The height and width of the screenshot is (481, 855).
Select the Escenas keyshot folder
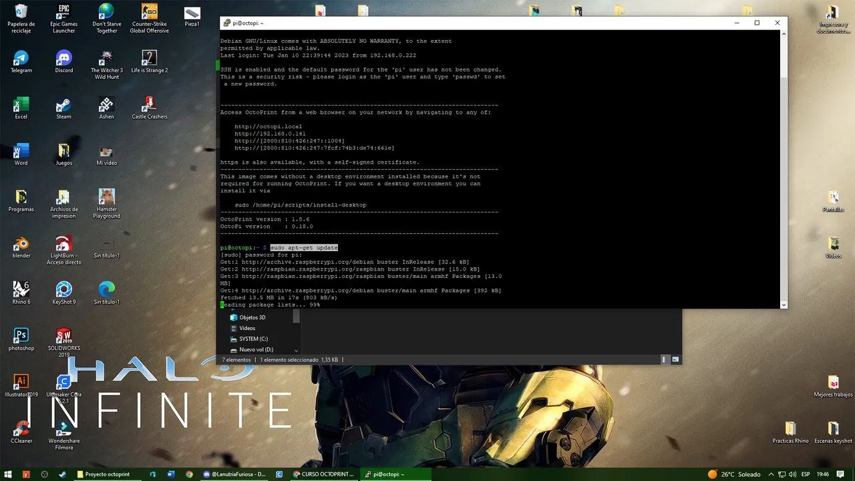coord(833,432)
